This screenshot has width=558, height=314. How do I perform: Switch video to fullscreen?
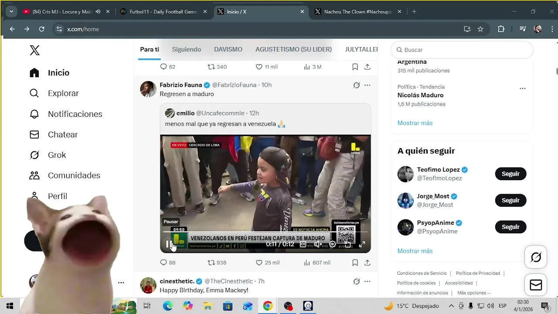click(362, 244)
